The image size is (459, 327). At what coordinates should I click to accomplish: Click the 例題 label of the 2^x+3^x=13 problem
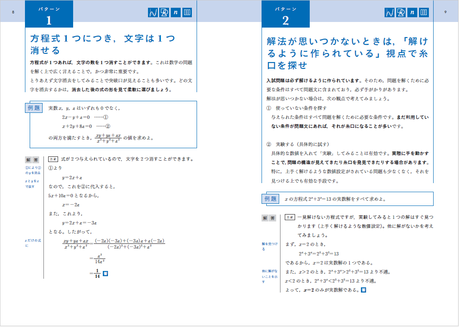(270, 199)
